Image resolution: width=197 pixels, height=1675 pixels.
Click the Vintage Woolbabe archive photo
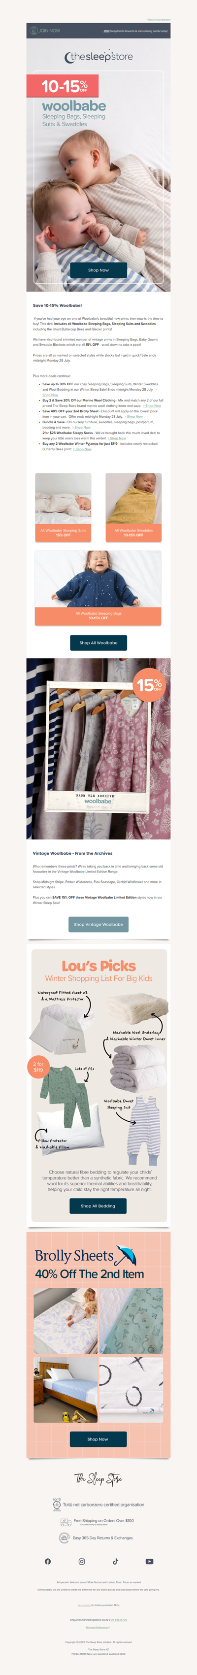pyautogui.click(x=98, y=748)
